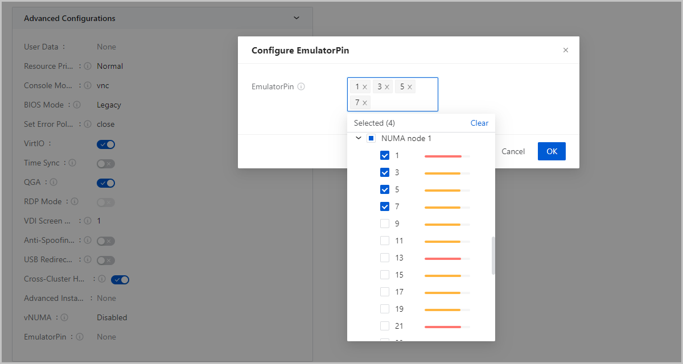Image resolution: width=683 pixels, height=364 pixels.
Task: Click Cancel in EmulatorPin dialog
Action: coord(513,151)
